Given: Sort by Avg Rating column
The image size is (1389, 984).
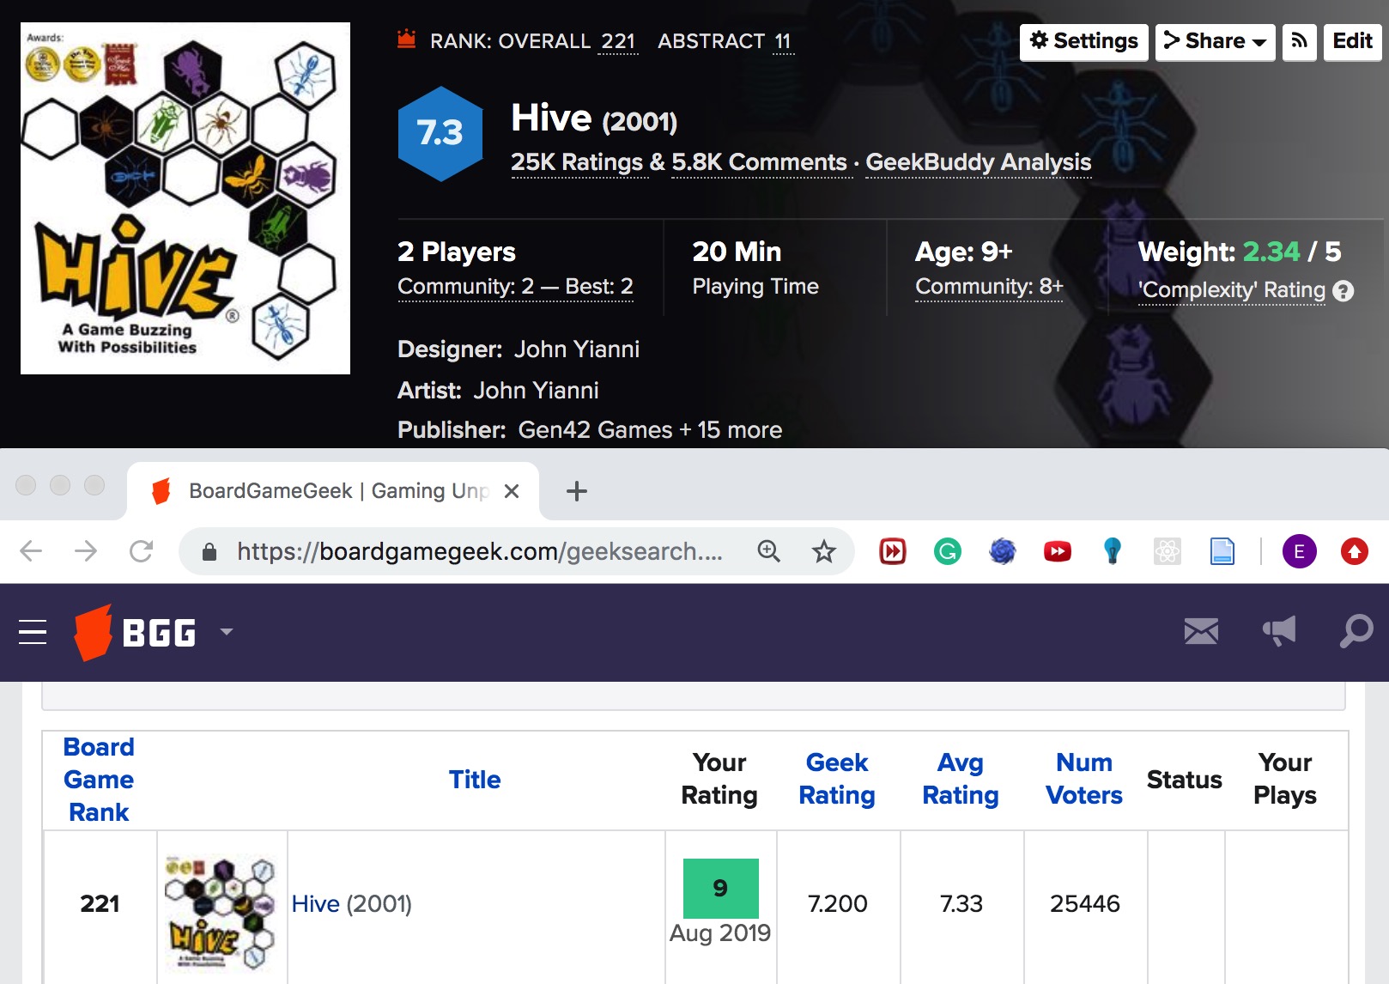Looking at the screenshot, I should 961,779.
